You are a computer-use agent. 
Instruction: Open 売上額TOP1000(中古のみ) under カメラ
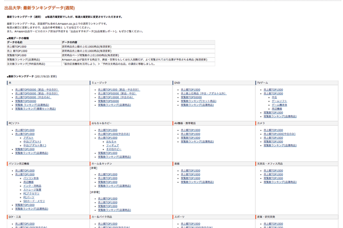click(x=279, y=134)
